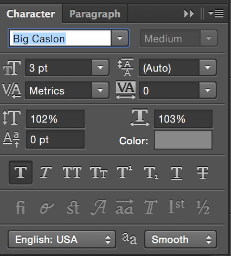Toggle Faux Bold text style
231x256 pixels.
21,172
